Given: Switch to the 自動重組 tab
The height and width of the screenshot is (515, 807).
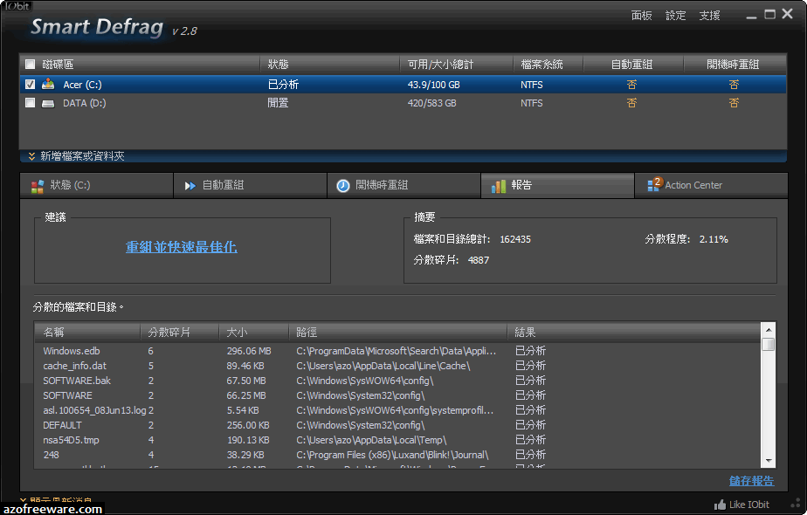Looking at the screenshot, I should tap(250, 185).
